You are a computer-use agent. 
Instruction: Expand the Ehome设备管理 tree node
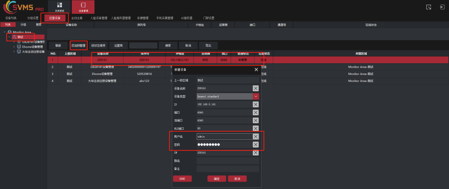point(14,47)
